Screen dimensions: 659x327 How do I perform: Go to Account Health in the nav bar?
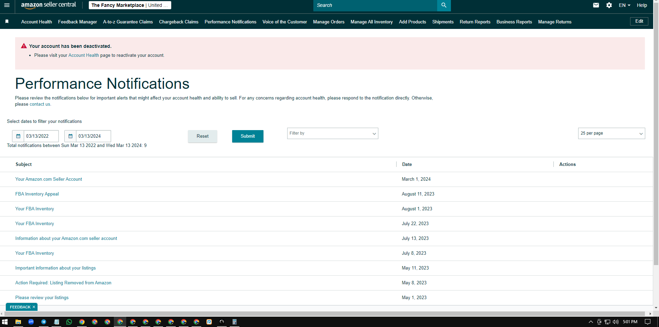coord(36,22)
